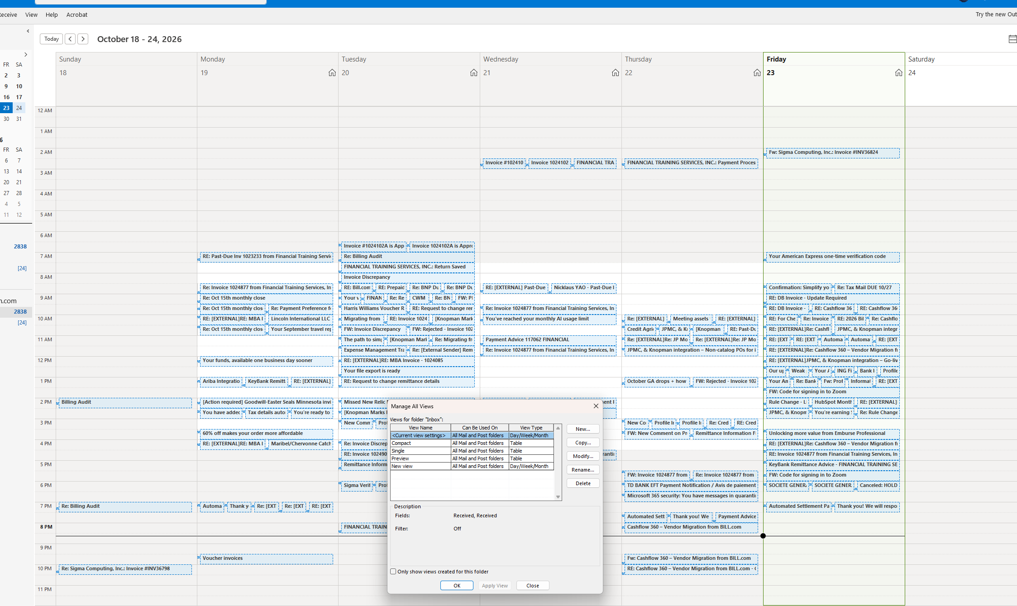Click the View Type column header
1017x606 pixels.
(x=531, y=428)
